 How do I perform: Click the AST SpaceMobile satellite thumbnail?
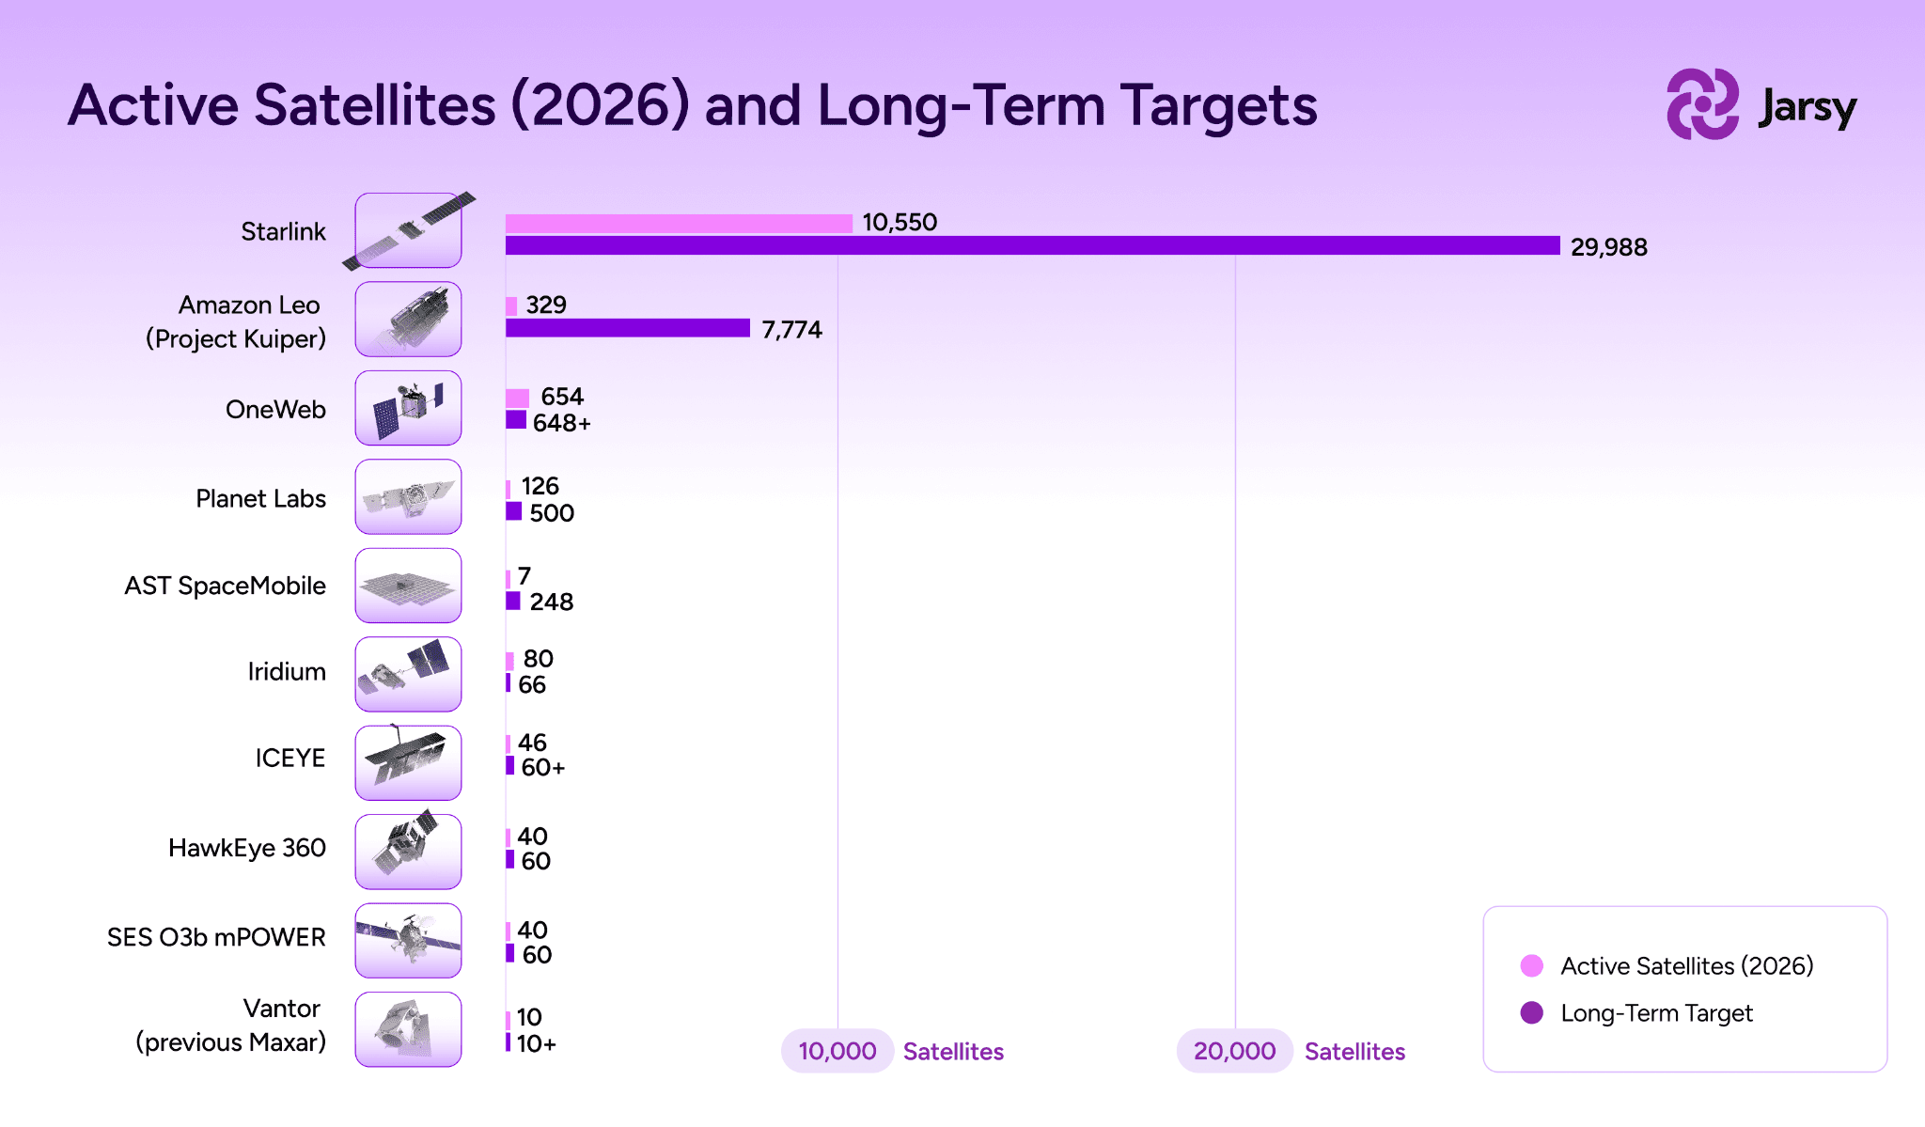408,586
